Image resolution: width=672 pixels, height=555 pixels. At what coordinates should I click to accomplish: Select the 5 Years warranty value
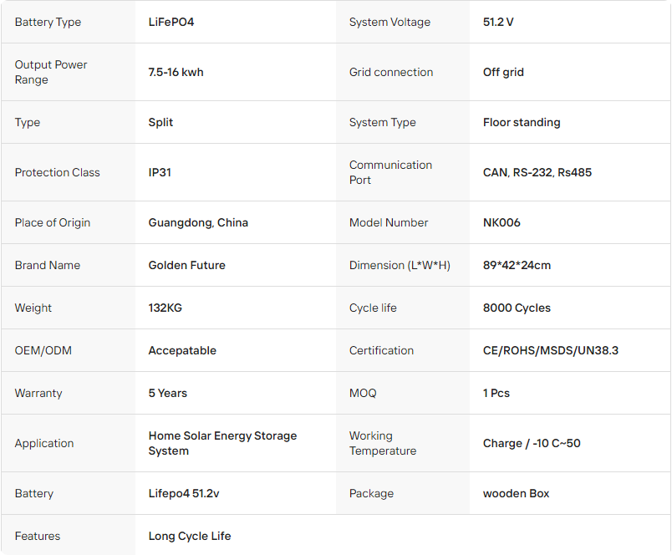click(x=167, y=393)
